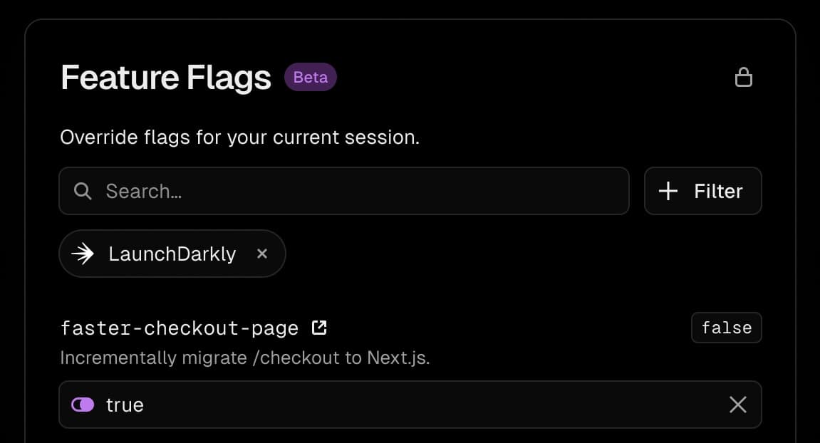Click the purple Beta badge
Screen dimensions: 820x443
click(x=310, y=77)
